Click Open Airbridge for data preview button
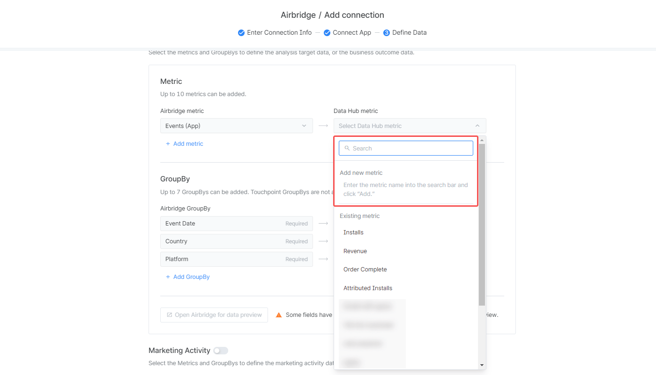The width and height of the screenshot is (656, 375). click(x=214, y=315)
